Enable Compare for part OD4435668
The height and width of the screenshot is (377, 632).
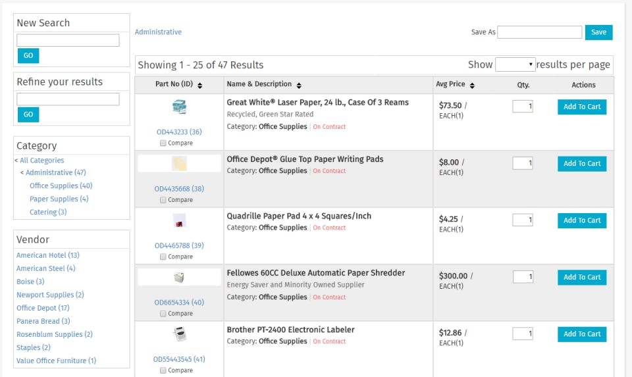click(163, 200)
